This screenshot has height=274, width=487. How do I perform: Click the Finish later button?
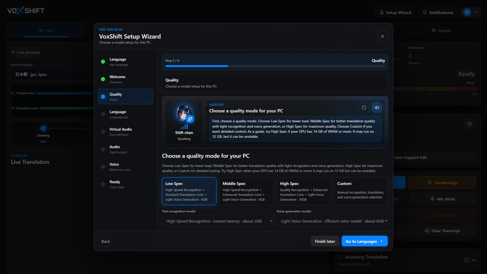point(325,241)
